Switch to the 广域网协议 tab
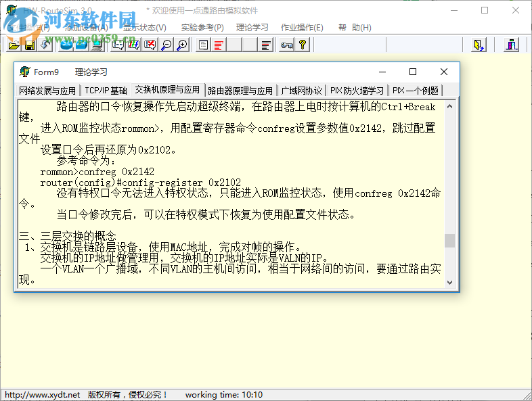 302,91
